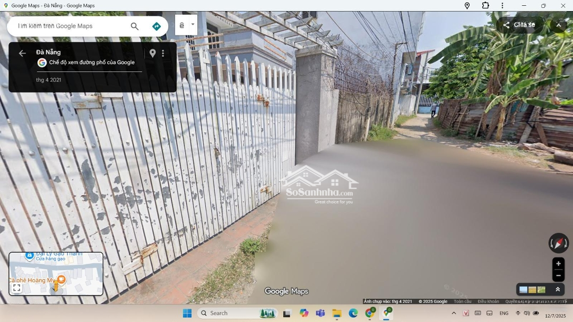This screenshot has height=322, width=573.
Task: Collapse the top-right panel with chevron
Action: coord(559,25)
